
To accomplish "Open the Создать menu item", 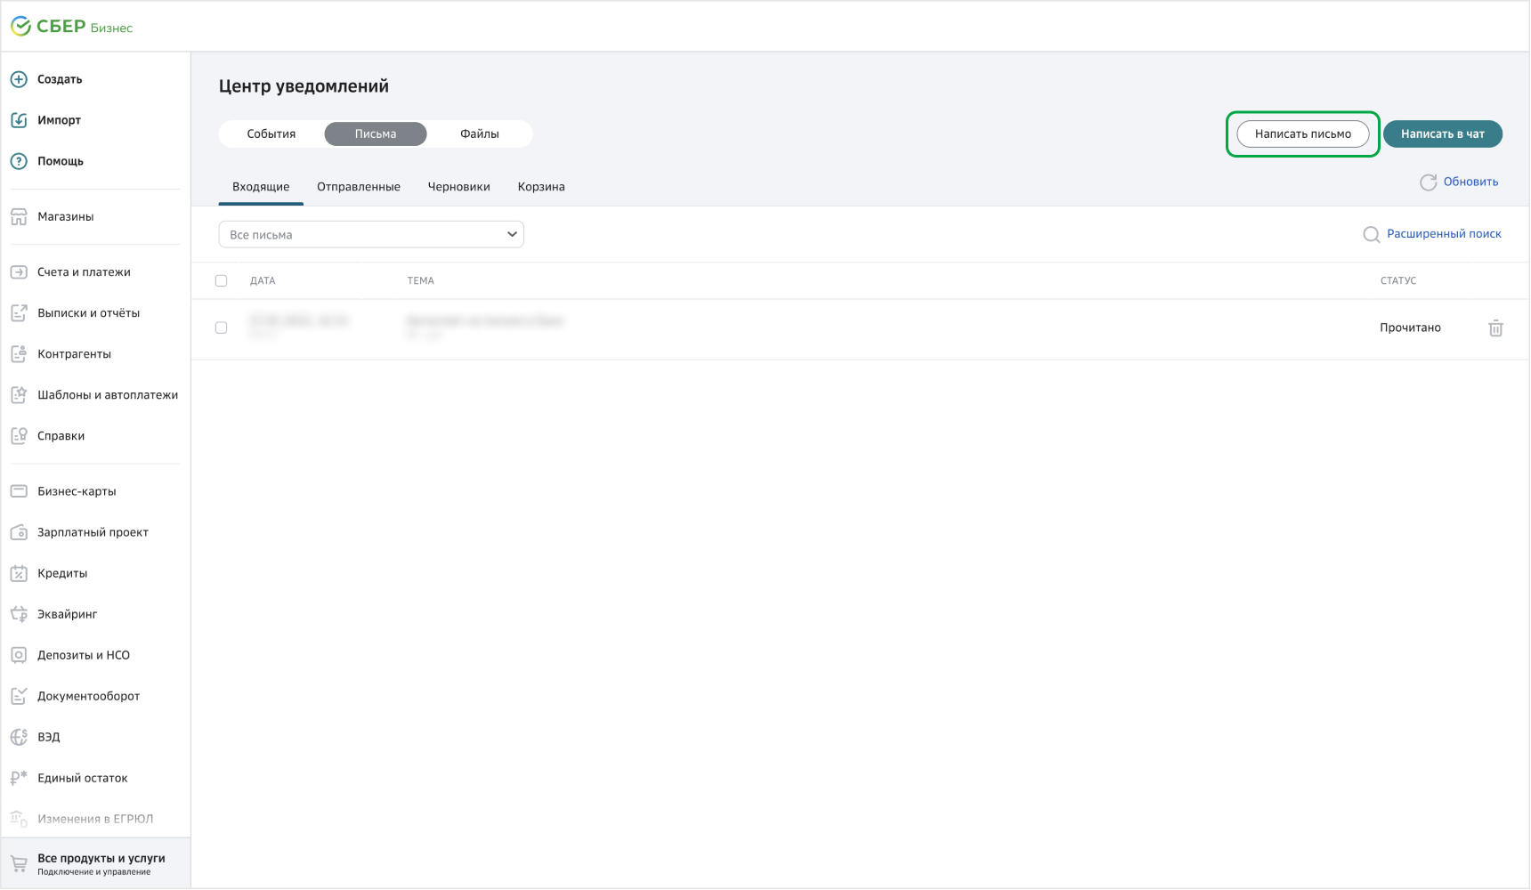I will pyautogui.click(x=60, y=79).
